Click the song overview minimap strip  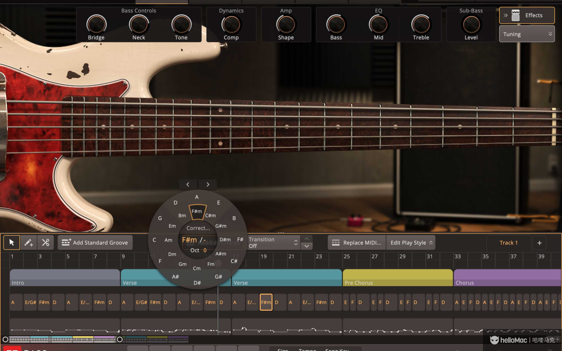tap(99, 339)
